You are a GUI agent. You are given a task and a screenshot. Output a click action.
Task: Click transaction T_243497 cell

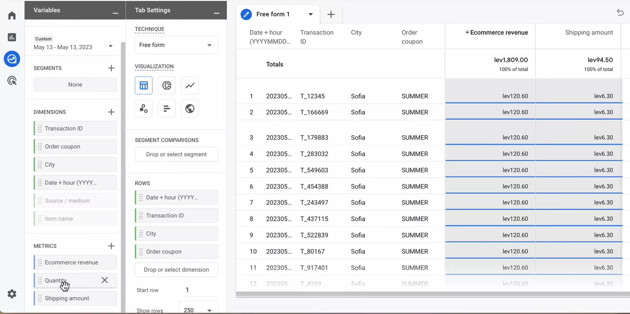click(314, 202)
